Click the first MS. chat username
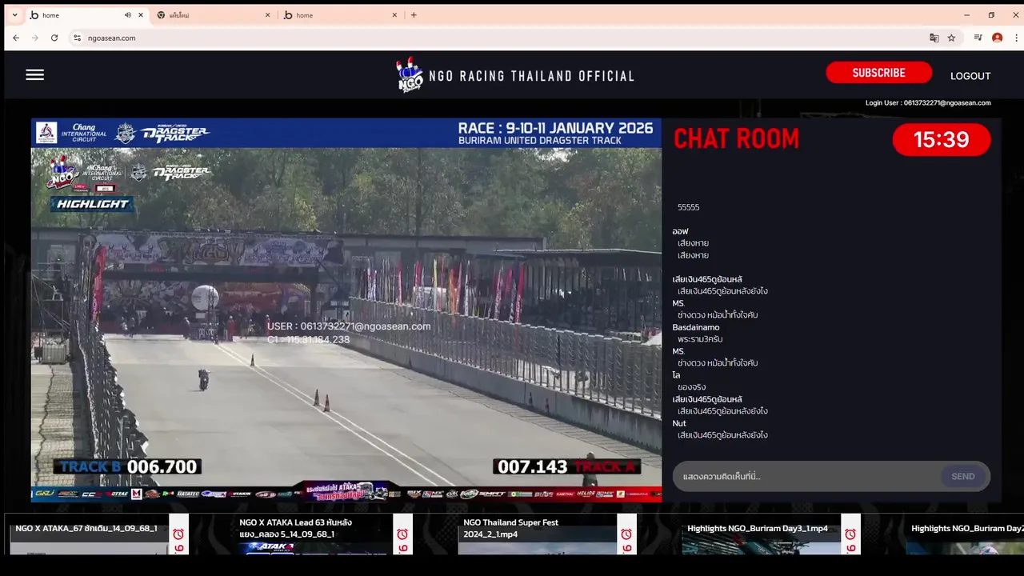 tap(678, 303)
